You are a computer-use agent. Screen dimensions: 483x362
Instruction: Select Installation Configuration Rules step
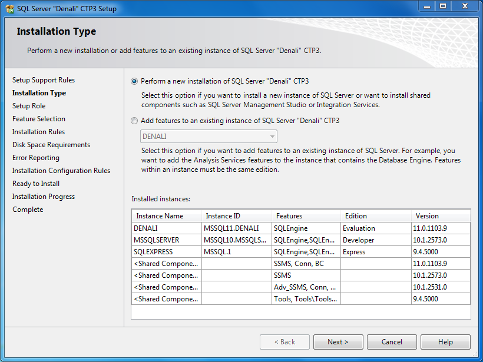pos(61,171)
